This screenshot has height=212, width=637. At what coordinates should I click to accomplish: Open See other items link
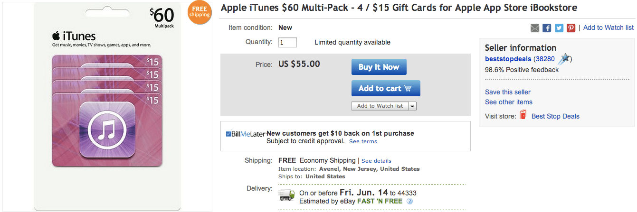tap(508, 102)
